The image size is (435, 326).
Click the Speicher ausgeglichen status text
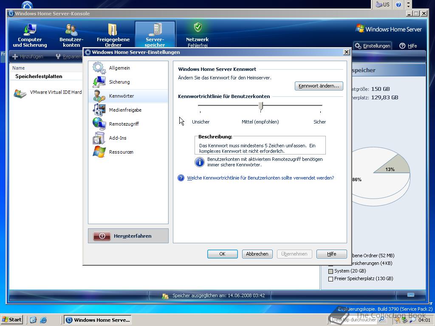click(x=219, y=295)
